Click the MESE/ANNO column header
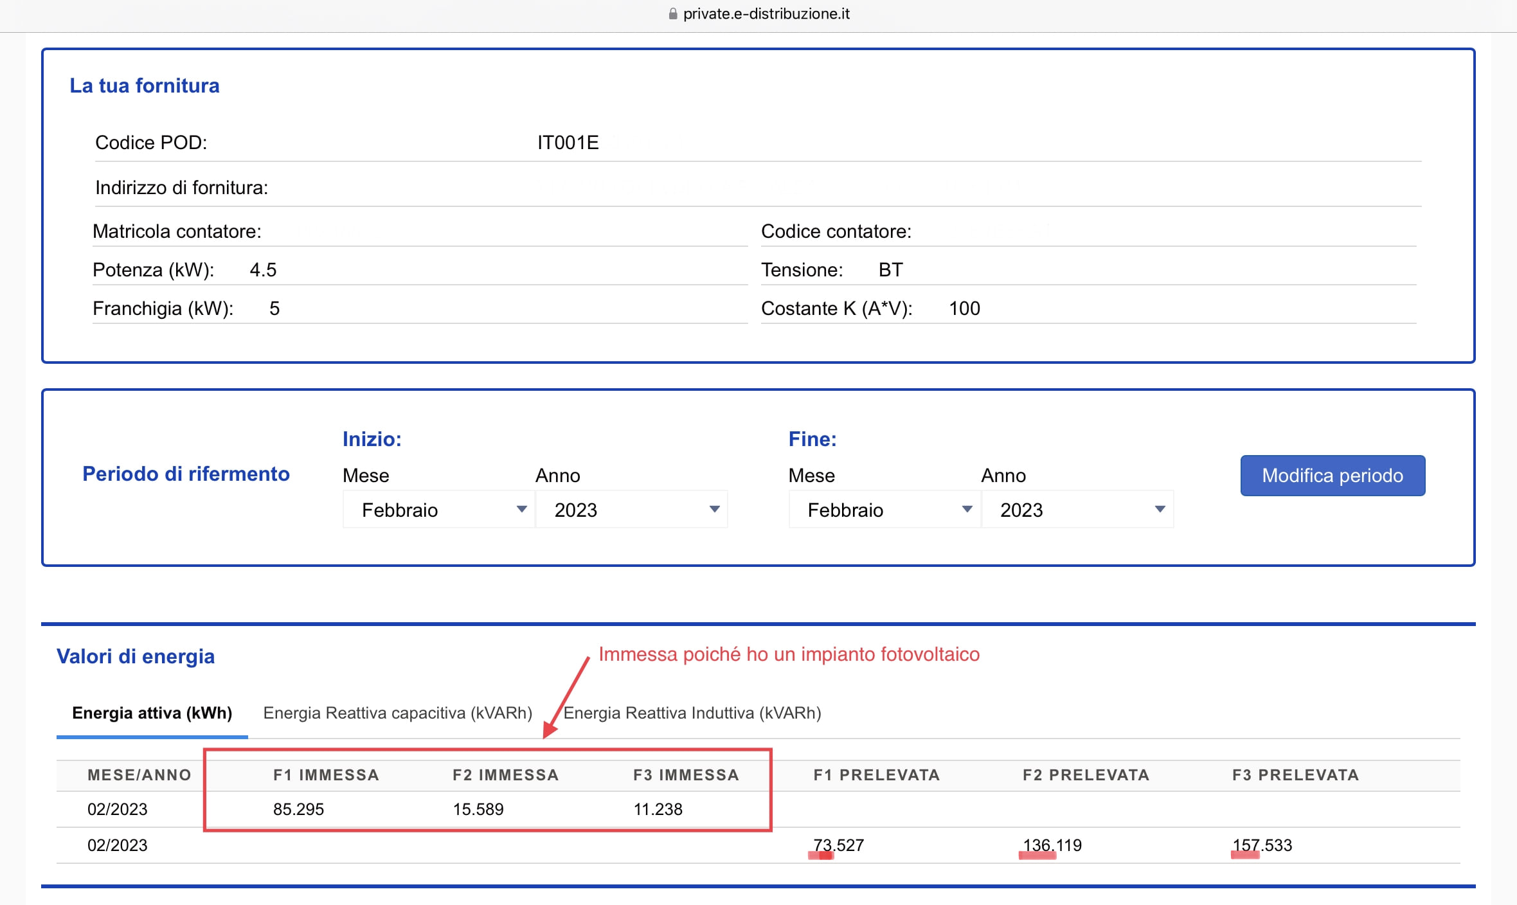The height and width of the screenshot is (905, 1517). point(139,775)
